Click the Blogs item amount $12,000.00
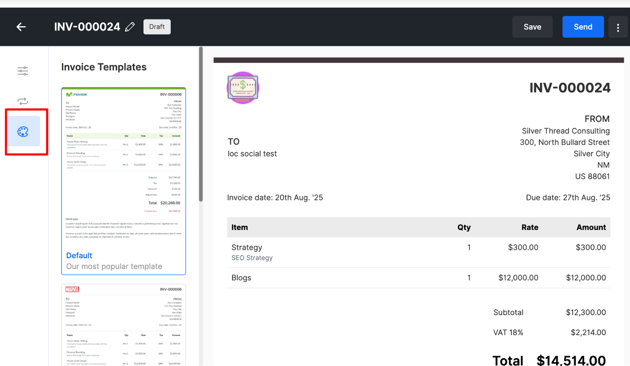This screenshot has height=366, width=630. point(586,277)
